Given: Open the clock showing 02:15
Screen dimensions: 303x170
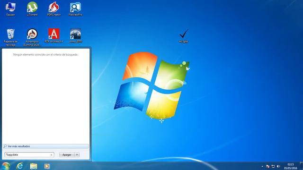Looking at the screenshot, I should point(290,166).
